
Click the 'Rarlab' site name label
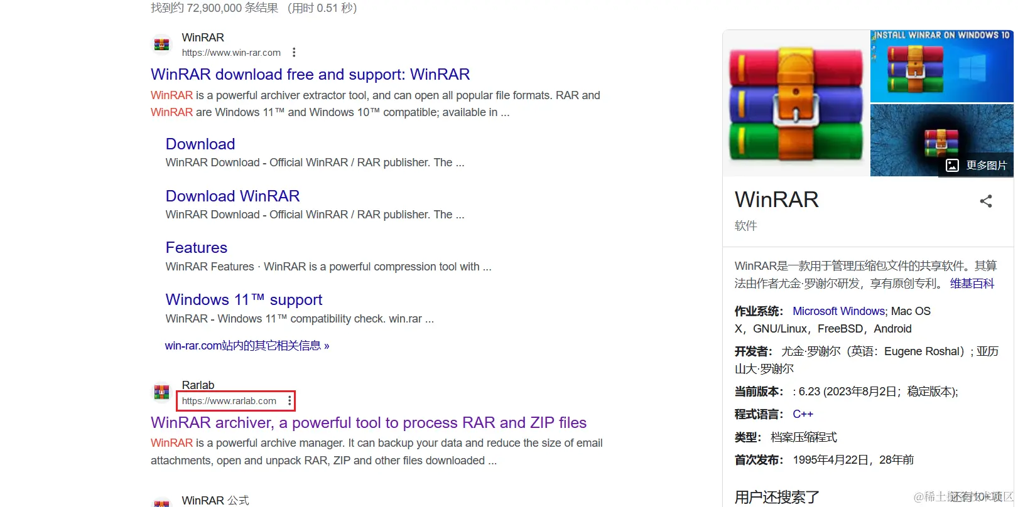pyautogui.click(x=198, y=385)
